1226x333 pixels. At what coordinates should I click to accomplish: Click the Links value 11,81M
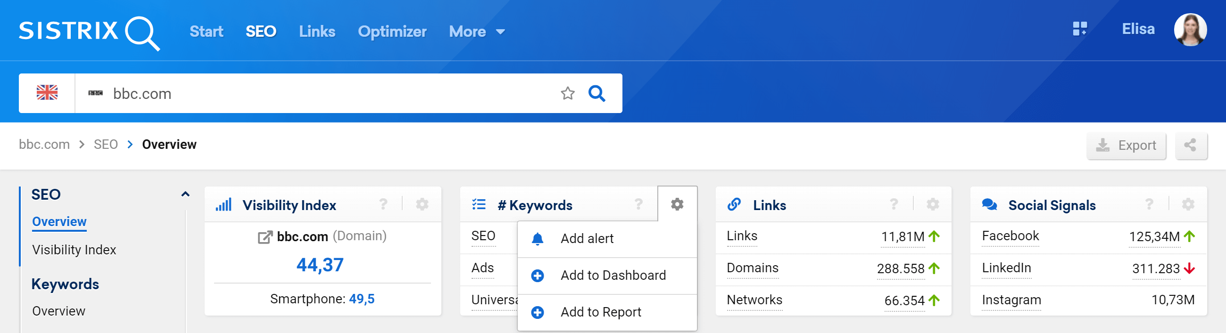click(903, 236)
